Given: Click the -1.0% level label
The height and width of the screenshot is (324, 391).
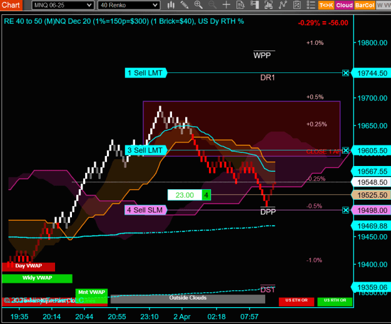Looking at the screenshot, I should click(314, 260).
